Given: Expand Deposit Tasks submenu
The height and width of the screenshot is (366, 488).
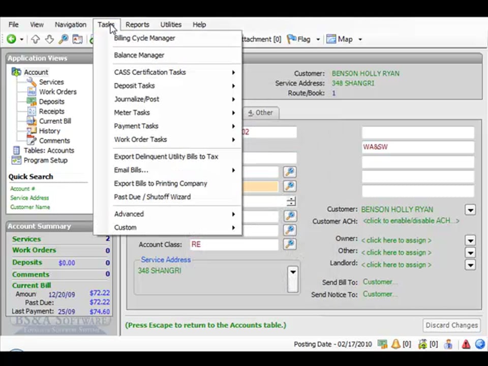Looking at the screenshot, I should tap(168, 85).
